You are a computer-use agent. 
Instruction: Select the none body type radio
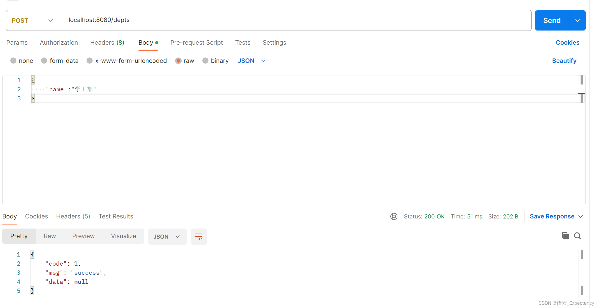(x=13, y=61)
